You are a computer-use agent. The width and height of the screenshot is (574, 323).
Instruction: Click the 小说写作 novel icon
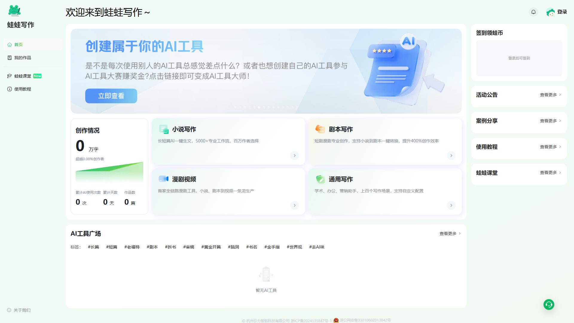[164, 129]
